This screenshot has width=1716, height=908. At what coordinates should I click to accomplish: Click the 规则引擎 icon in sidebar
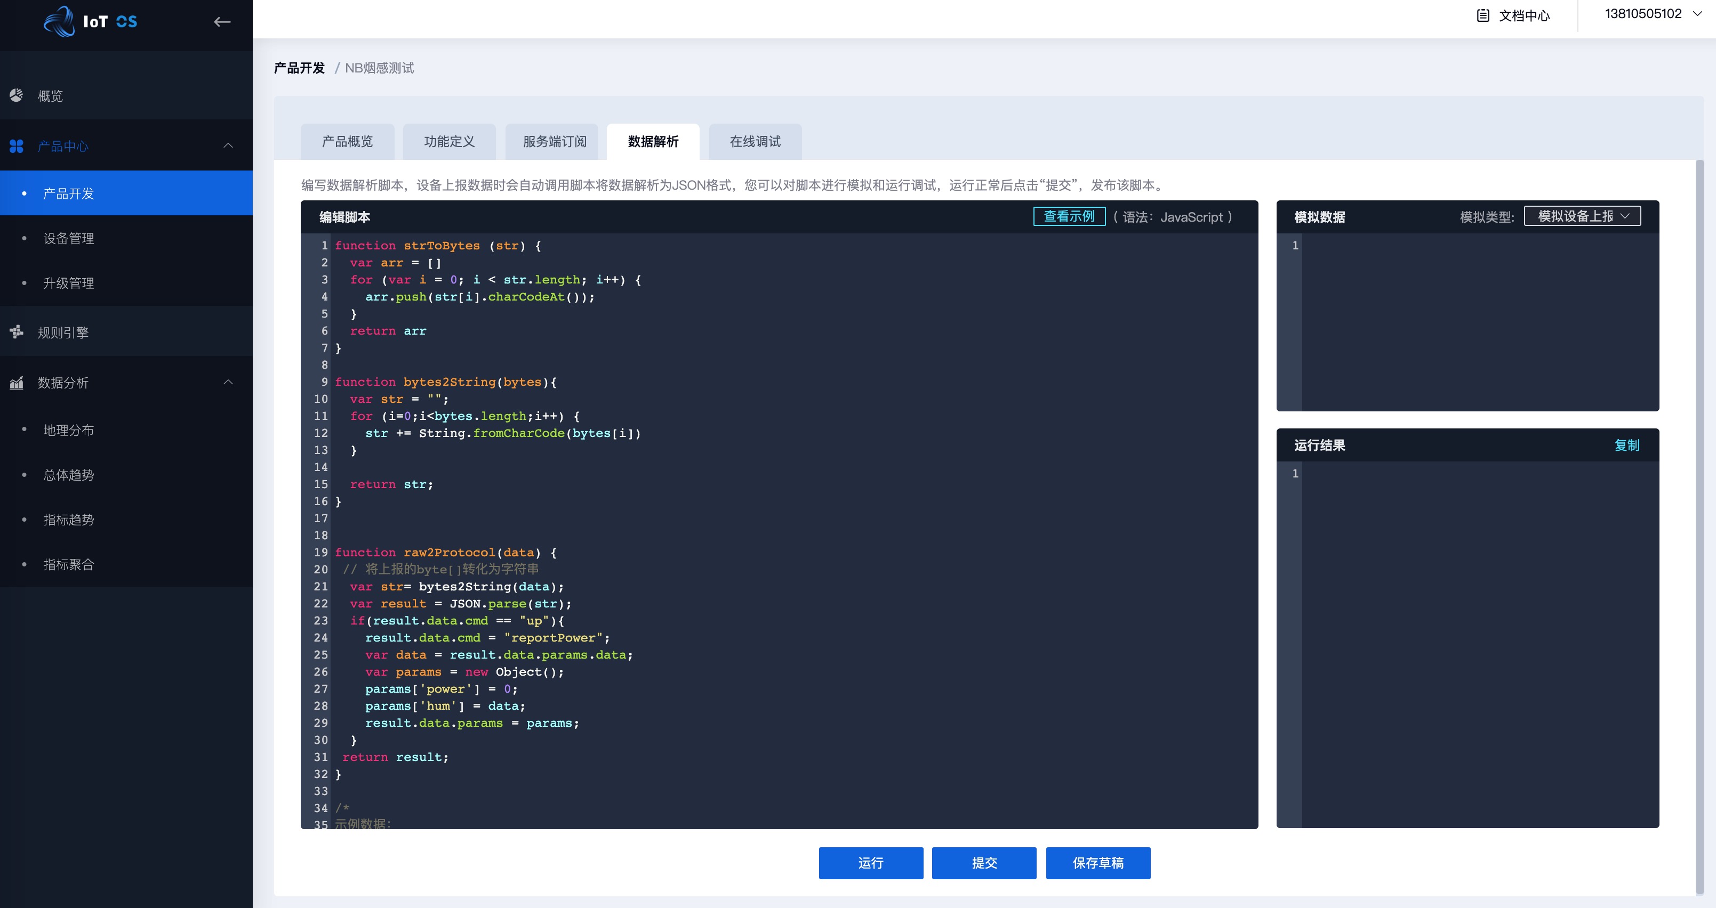tap(17, 331)
